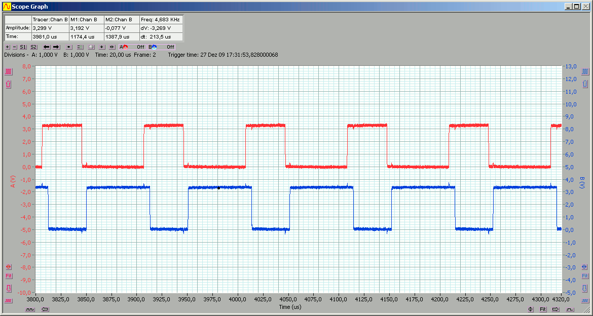Click red center-zero icon for channel A
The width and height of the screenshot is (593, 316).
(x=8, y=267)
